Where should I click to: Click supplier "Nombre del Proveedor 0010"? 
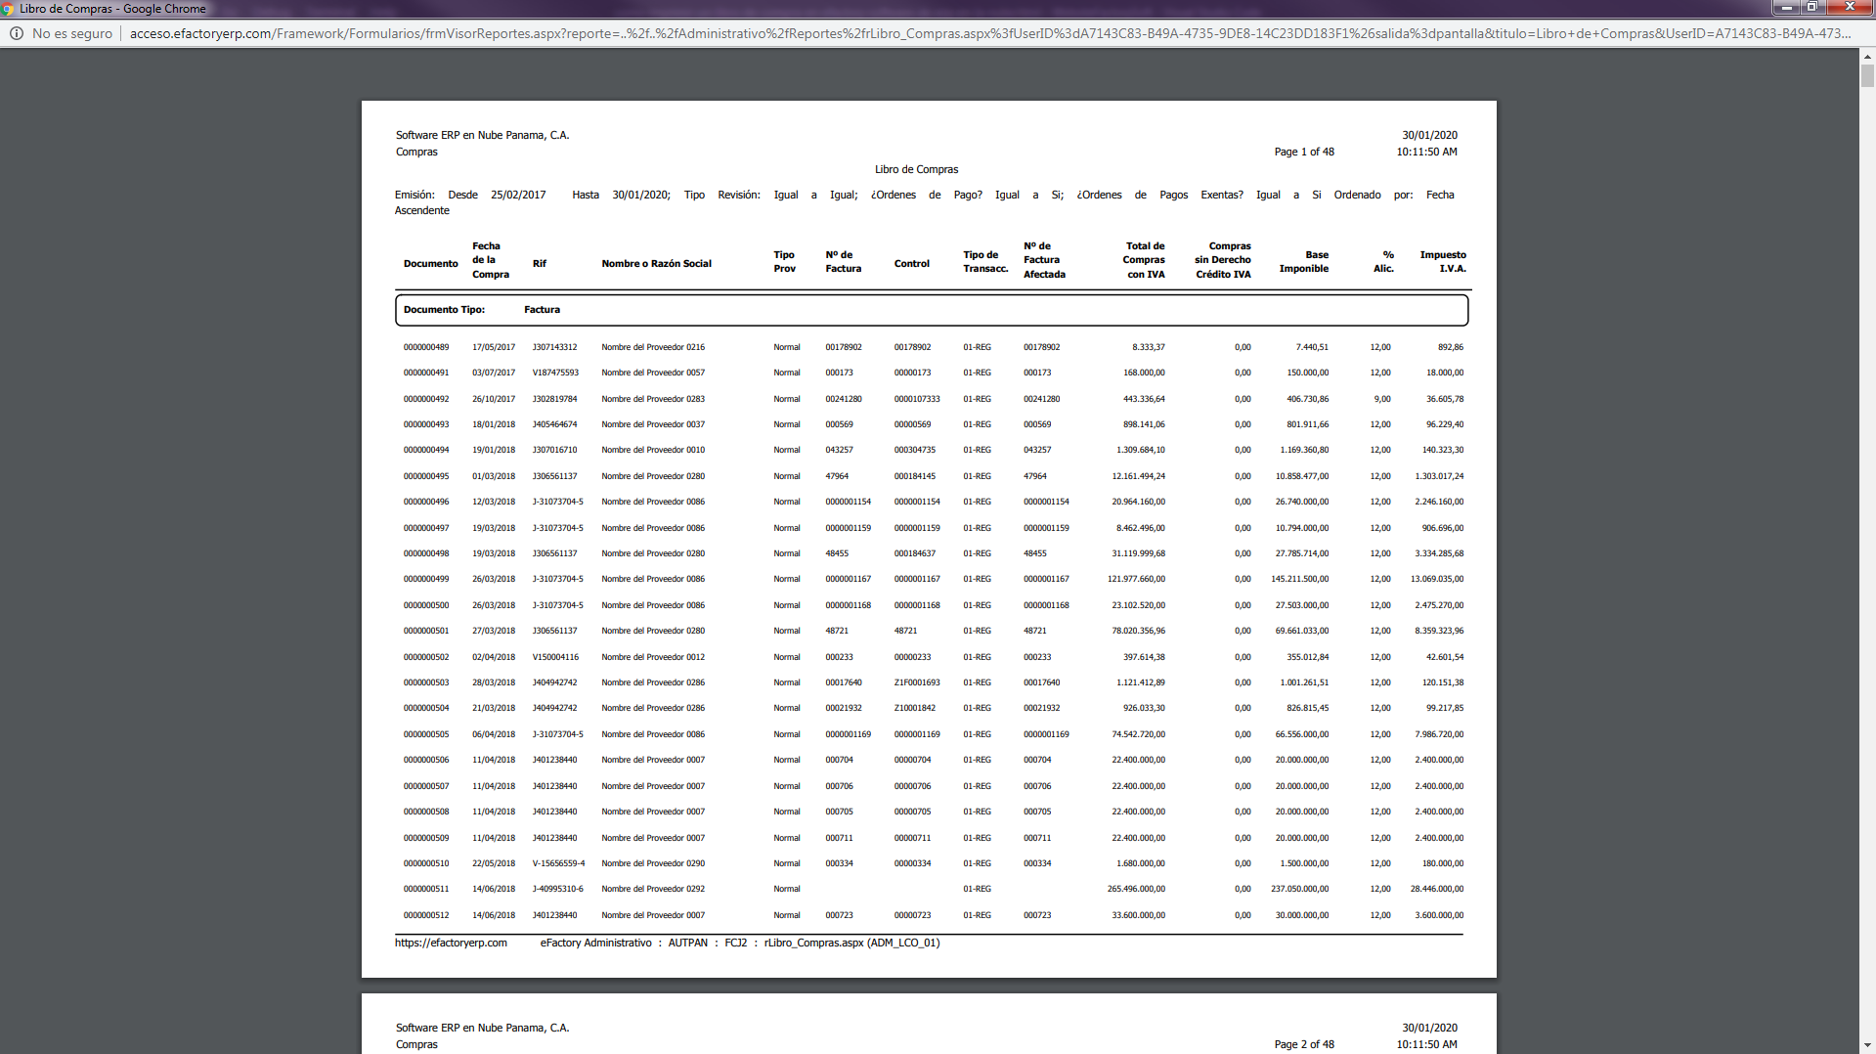coord(653,450)
